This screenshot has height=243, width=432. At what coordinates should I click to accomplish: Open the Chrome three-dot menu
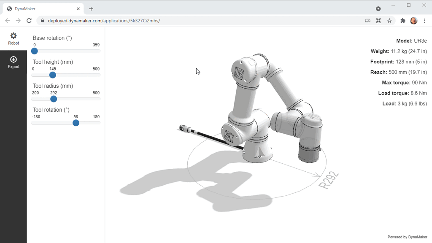coord(424,20)
